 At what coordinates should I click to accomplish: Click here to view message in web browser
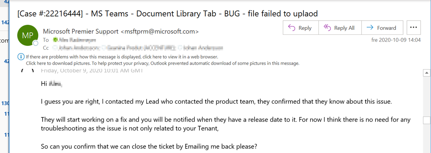(x=122, y=57)
